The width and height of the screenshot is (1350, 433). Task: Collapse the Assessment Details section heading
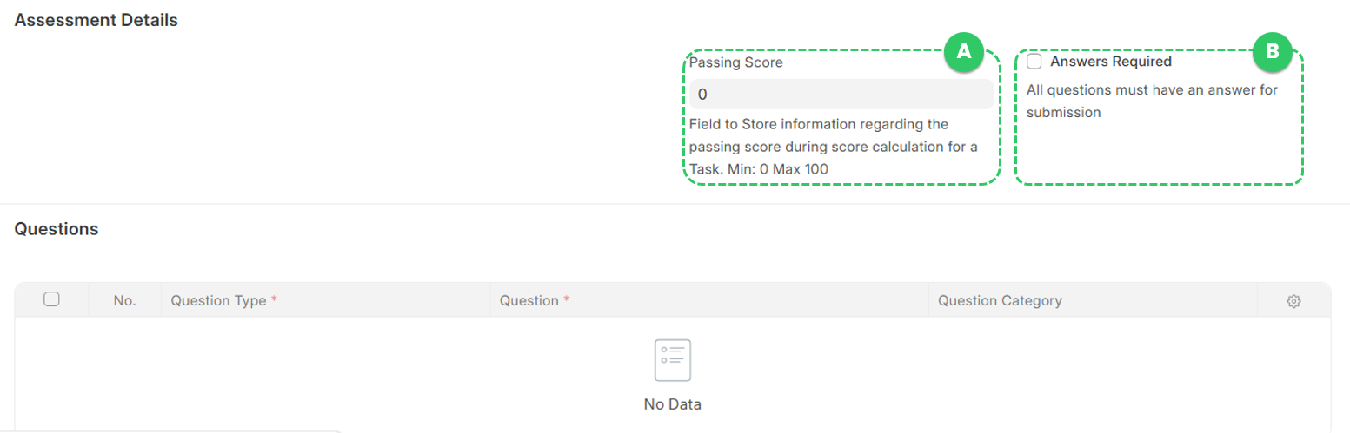click(96, 20)
